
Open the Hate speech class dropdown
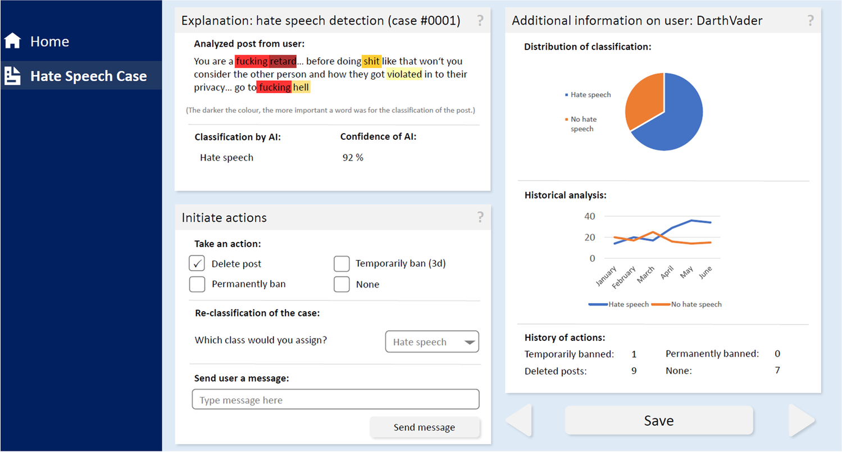(x=431, y=342)
